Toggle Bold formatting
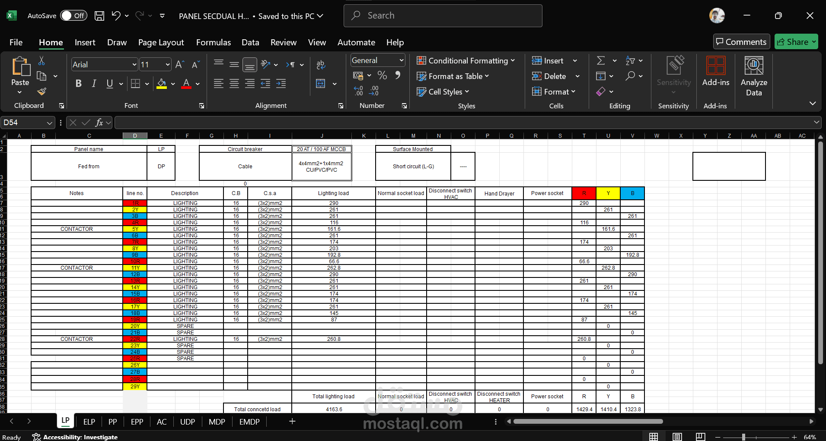The height and width of the screenshot is (441, 826). (78, 84)
